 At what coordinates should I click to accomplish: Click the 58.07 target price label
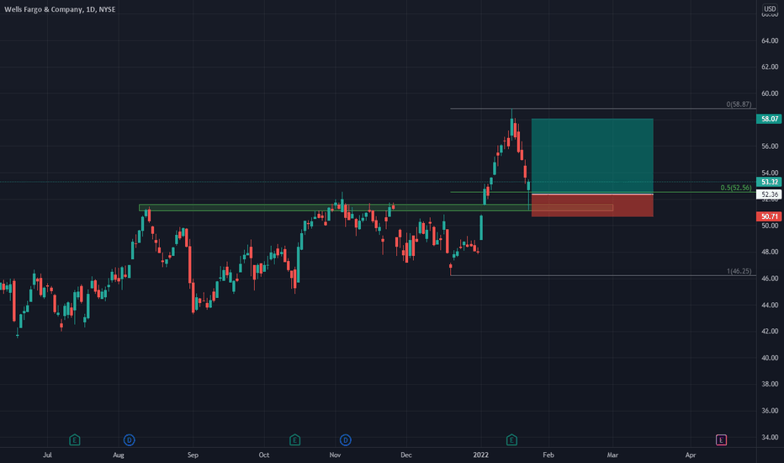click(x=769, y=119)
